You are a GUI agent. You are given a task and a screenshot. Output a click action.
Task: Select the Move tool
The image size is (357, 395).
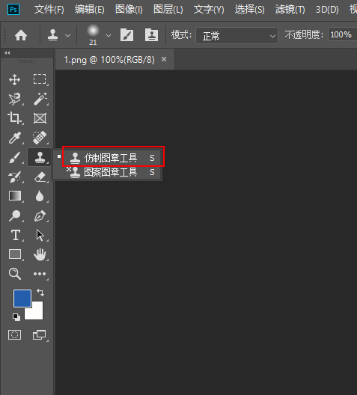[15, 80]
